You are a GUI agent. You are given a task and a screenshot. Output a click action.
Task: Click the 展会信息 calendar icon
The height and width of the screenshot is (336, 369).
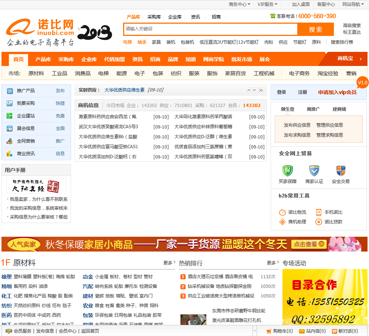click(x=10, y=129)
